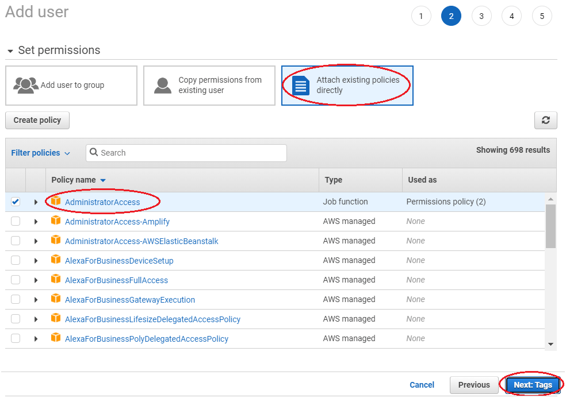Tick the AlexaForBusinessPolyDelegatedAccessPolicy checkbox
This screenshot has height=398, width=566.
click(x=16, y=338)
